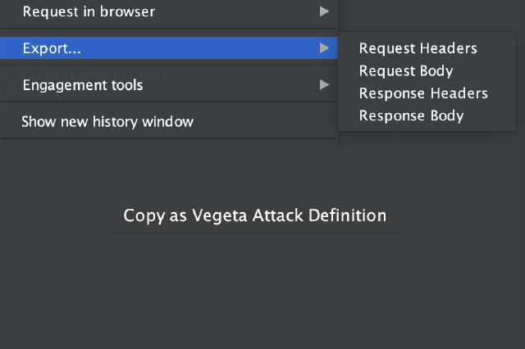Viewport: 525px width, 349px height.
Task: Select Response Body in the Export submenu
Action: tap(412, 116)
